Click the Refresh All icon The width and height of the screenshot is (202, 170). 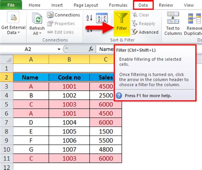click(37, 18)
